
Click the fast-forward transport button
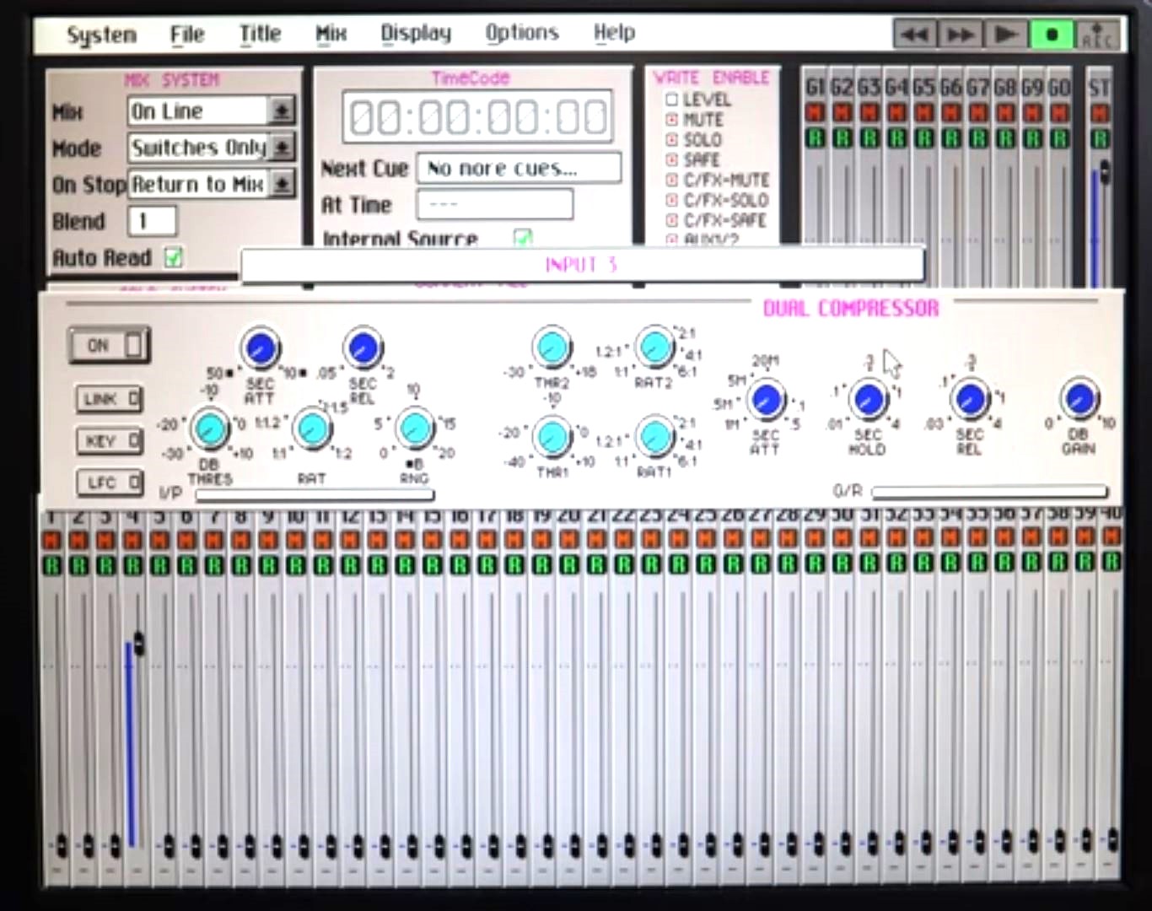coord(961,35)
